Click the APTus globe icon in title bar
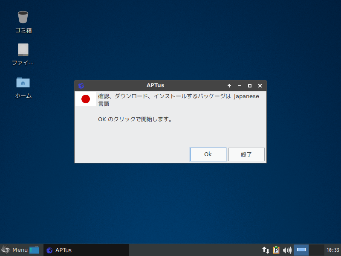341x256 pixels. (x=81, y=86)
